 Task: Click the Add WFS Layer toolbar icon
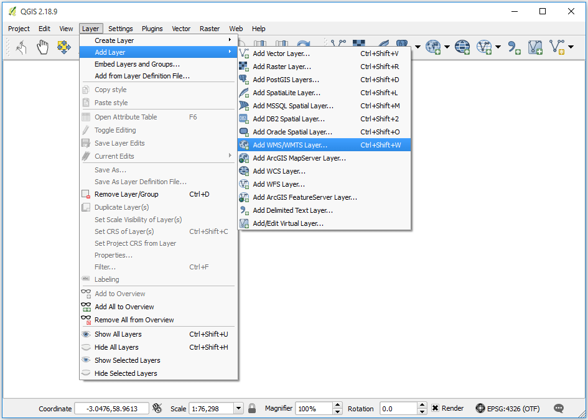(x=483, y=45)
